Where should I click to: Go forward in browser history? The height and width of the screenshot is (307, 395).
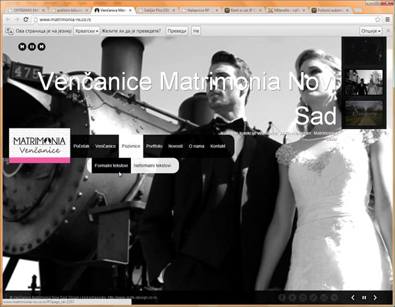point(17,19)
